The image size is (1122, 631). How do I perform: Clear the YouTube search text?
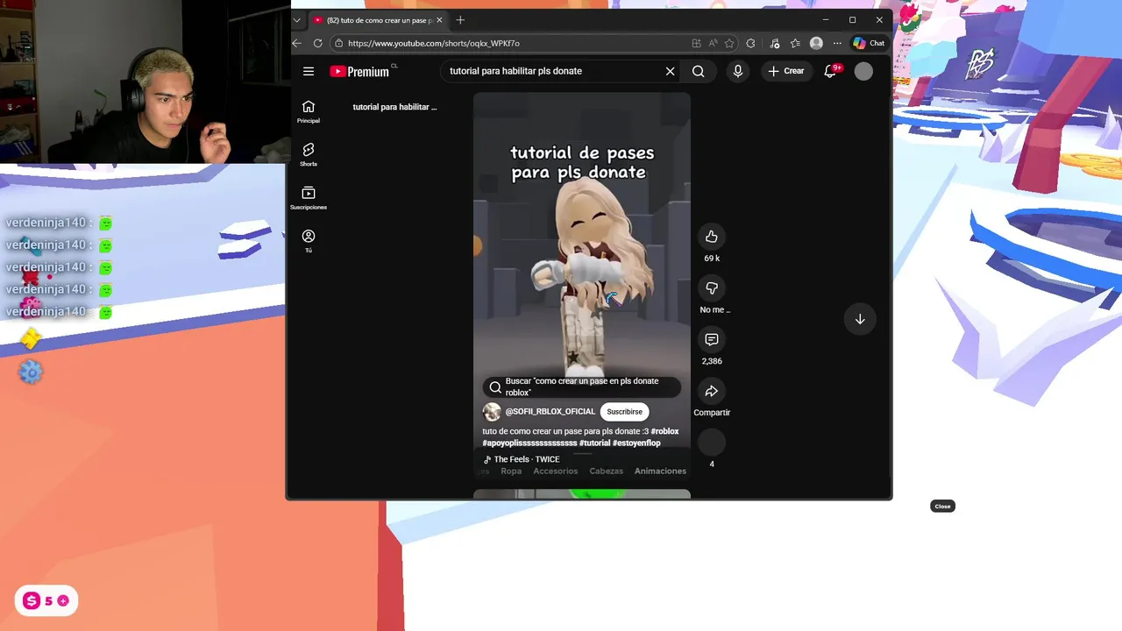(670, 71)
